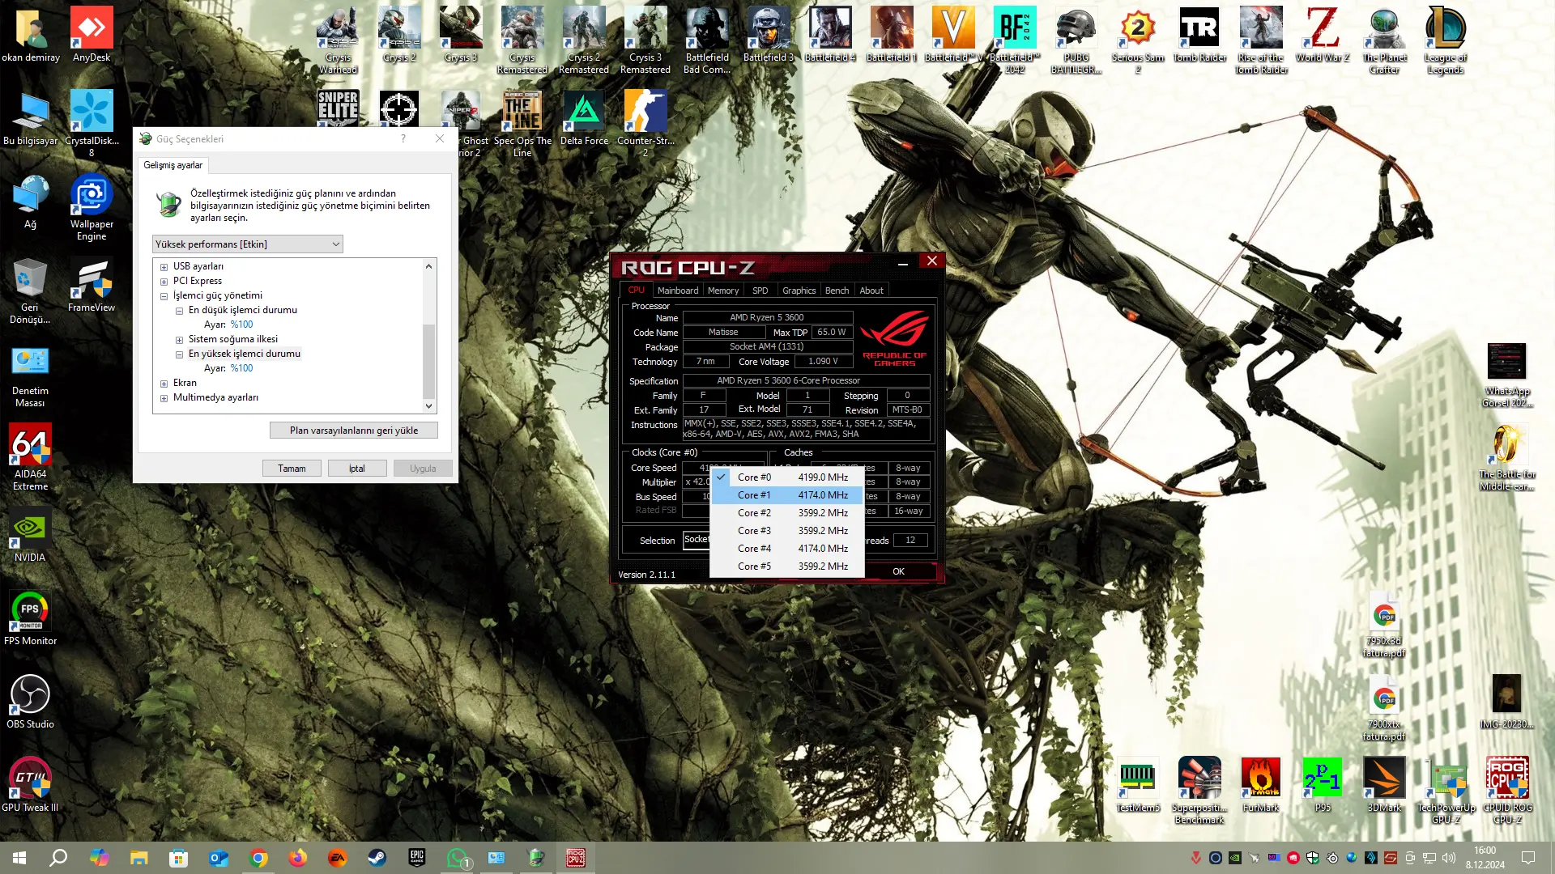The width and height of the screenshot is (1555, 874).
Task: Open the Epic Games taskbar icon
Action: coord(416,858)
